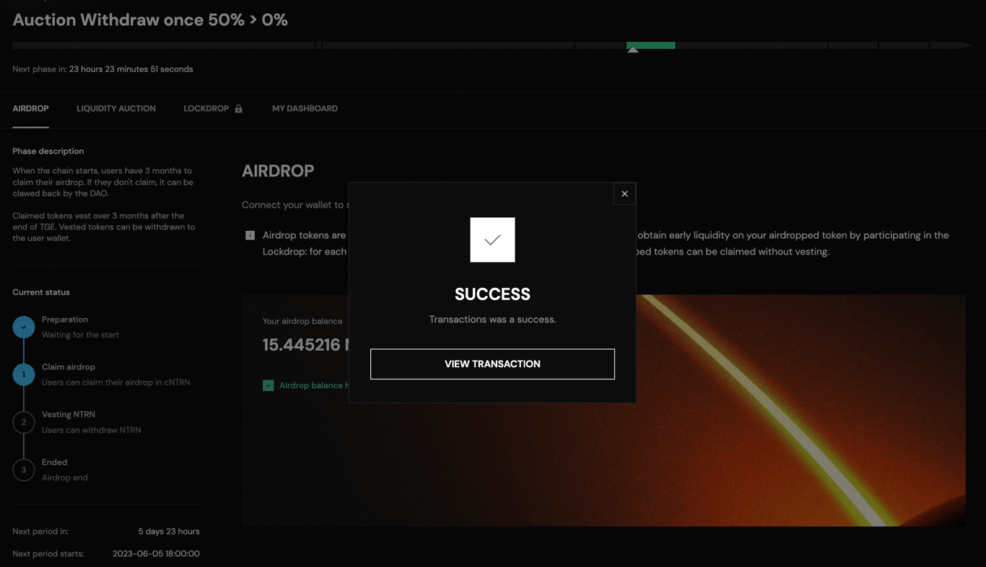The height and width of the screenshot is (567, 986).
Task: Click the airdrop balance amount 15.445216
Action: tap(302, 345)
